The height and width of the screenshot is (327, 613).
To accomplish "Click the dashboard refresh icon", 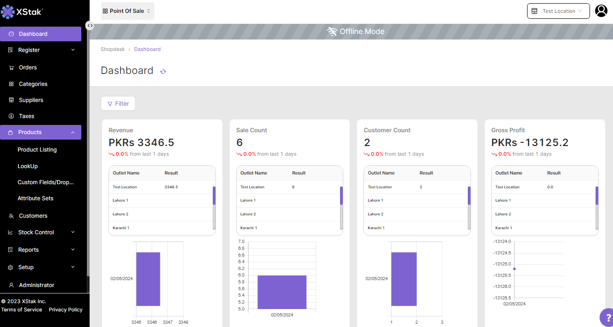I will tap(163, 72).
